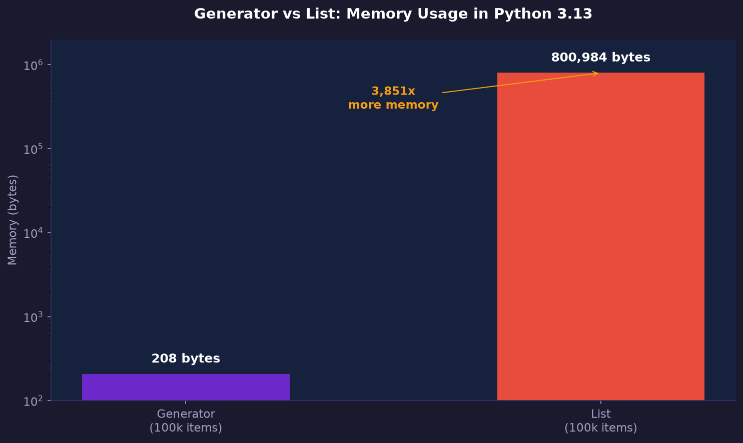
Task: Click the 10^3 y-axis tick label
Action: coord(34,317)
